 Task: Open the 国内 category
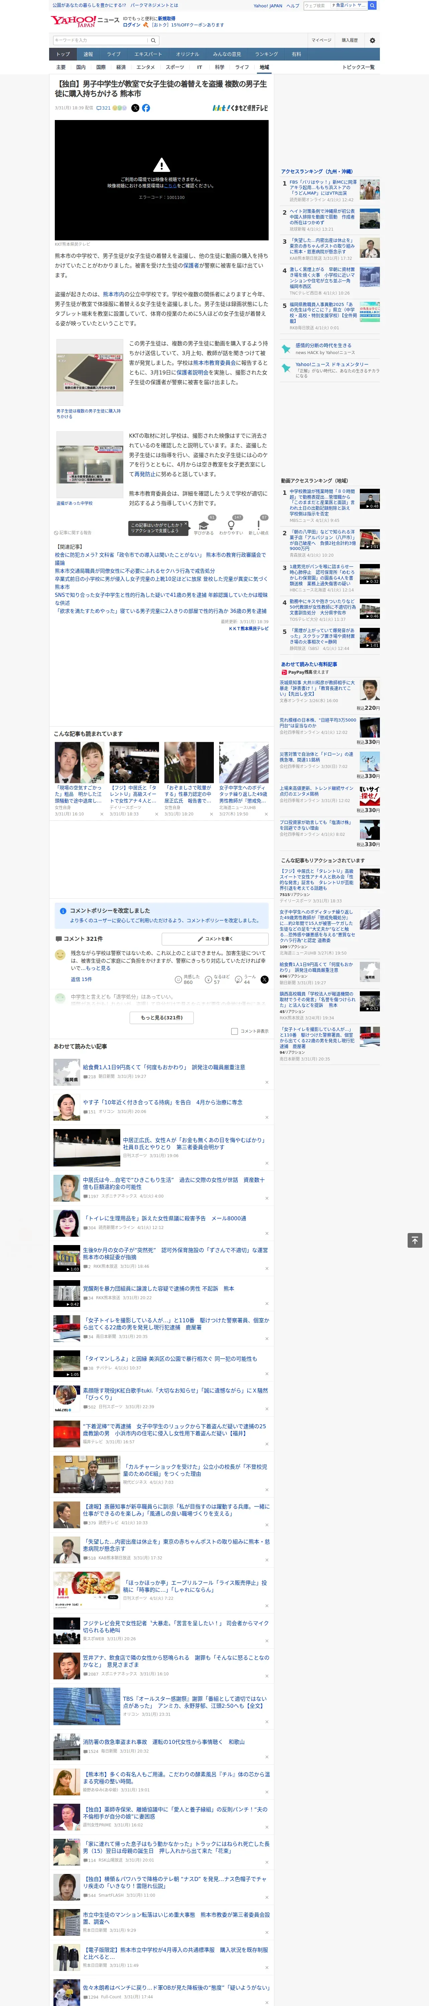tap(81, 67)
